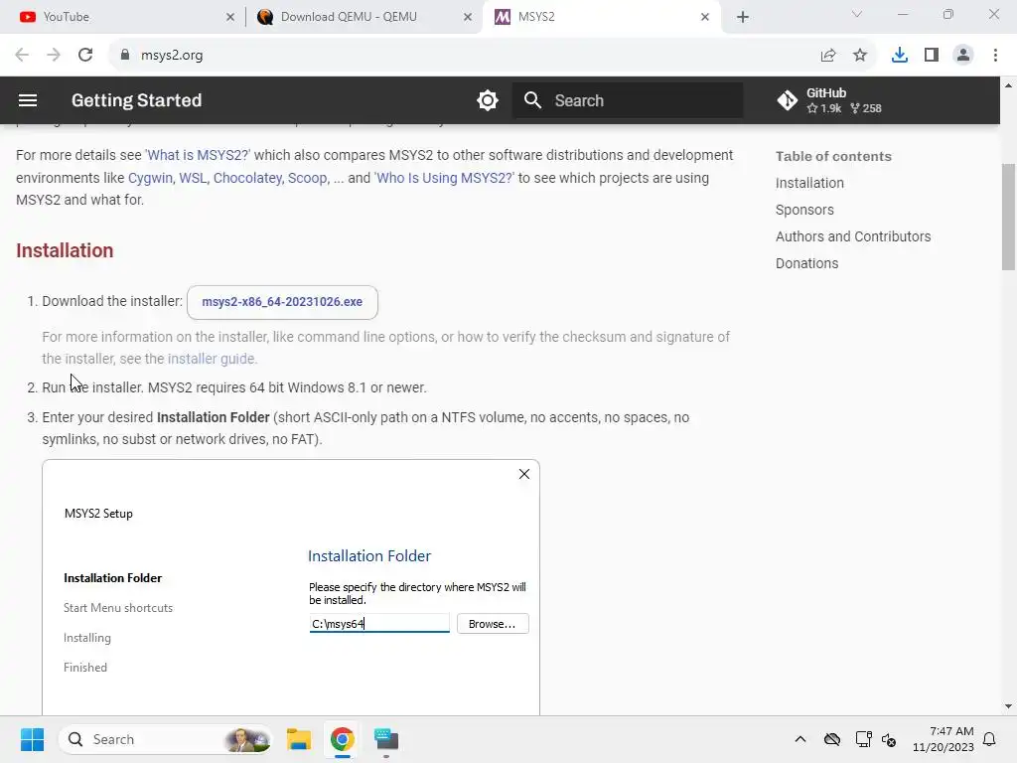
Task: Expand the tab search chevron
Action: (857, 14)
